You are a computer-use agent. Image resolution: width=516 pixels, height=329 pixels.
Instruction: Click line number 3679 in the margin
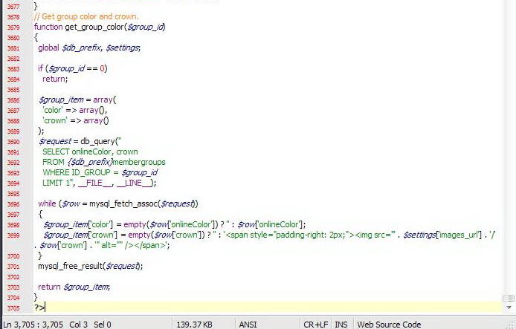pyautogui.click(x=13, y=27)
